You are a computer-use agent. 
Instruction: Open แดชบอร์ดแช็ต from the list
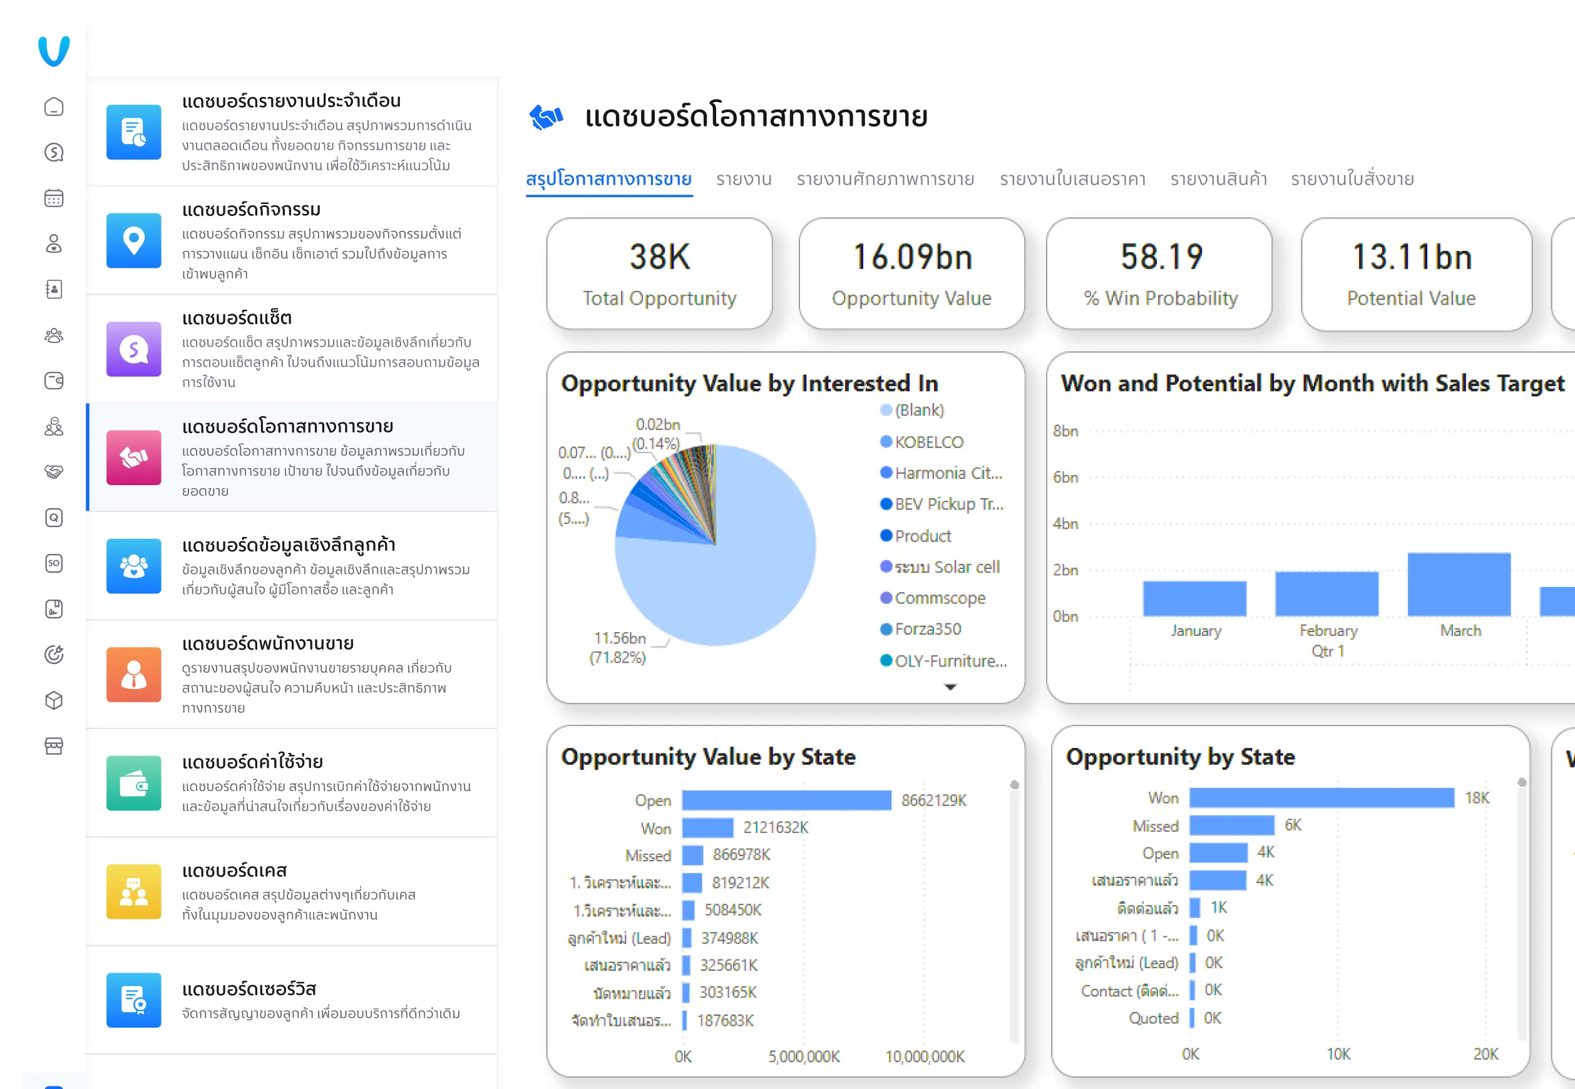click(x=292, y=349)
